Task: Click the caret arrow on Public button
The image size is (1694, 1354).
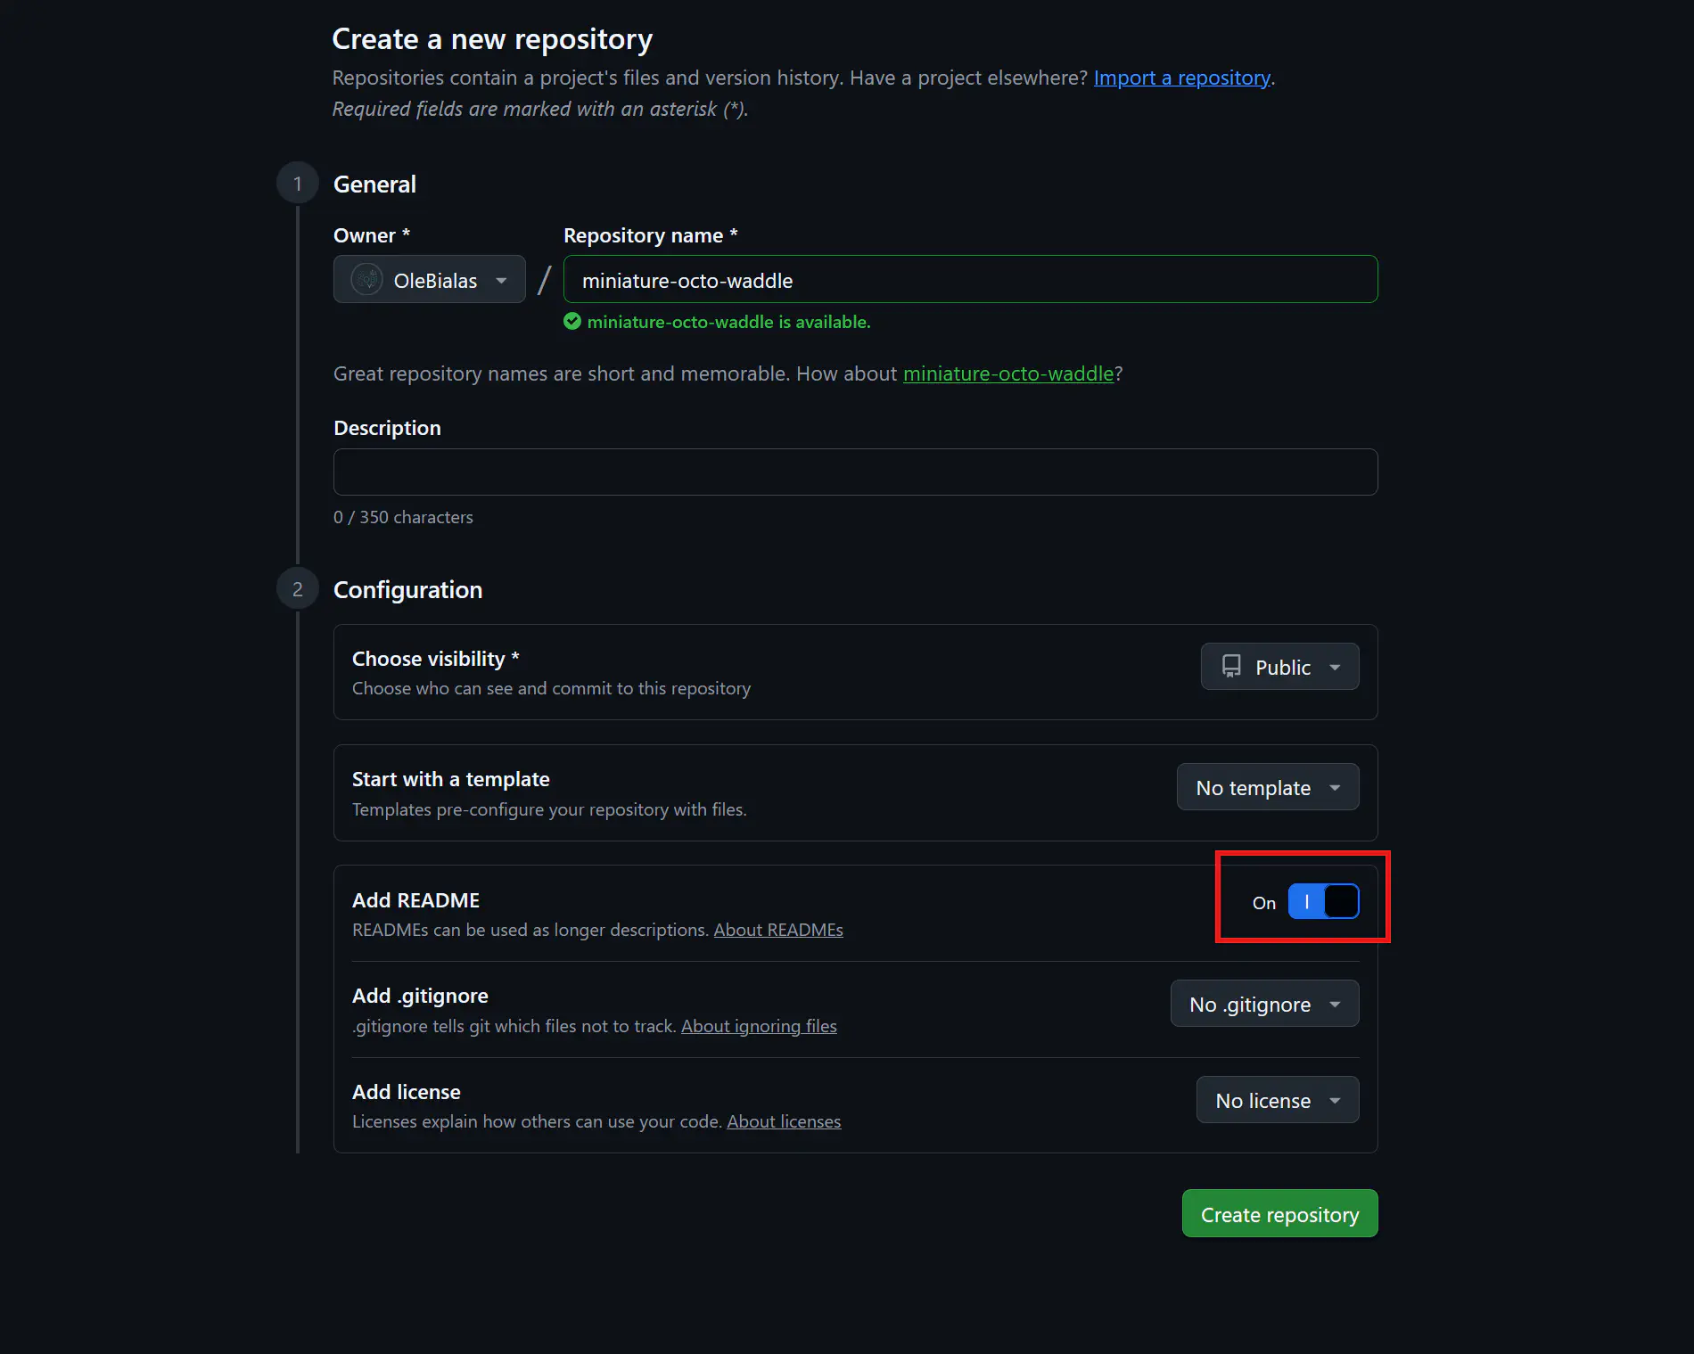Action: pyautogui.click(x=1335, y=668)
